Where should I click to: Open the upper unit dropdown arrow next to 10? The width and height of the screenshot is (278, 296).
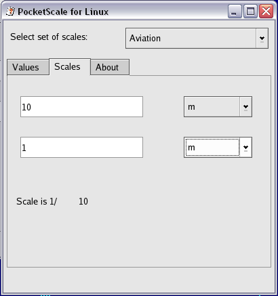pyautogui.click(x=245, y=107)
